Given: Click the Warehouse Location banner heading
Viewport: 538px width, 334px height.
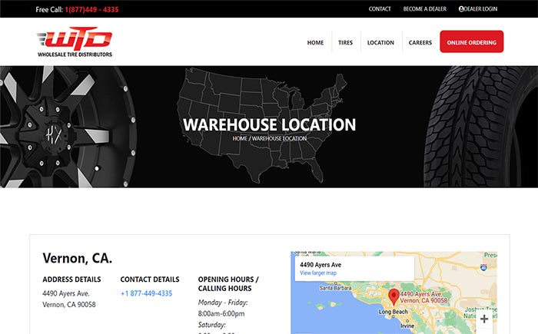Looking at the screenshot, I should pyautogui.click(x=269, y=124).
